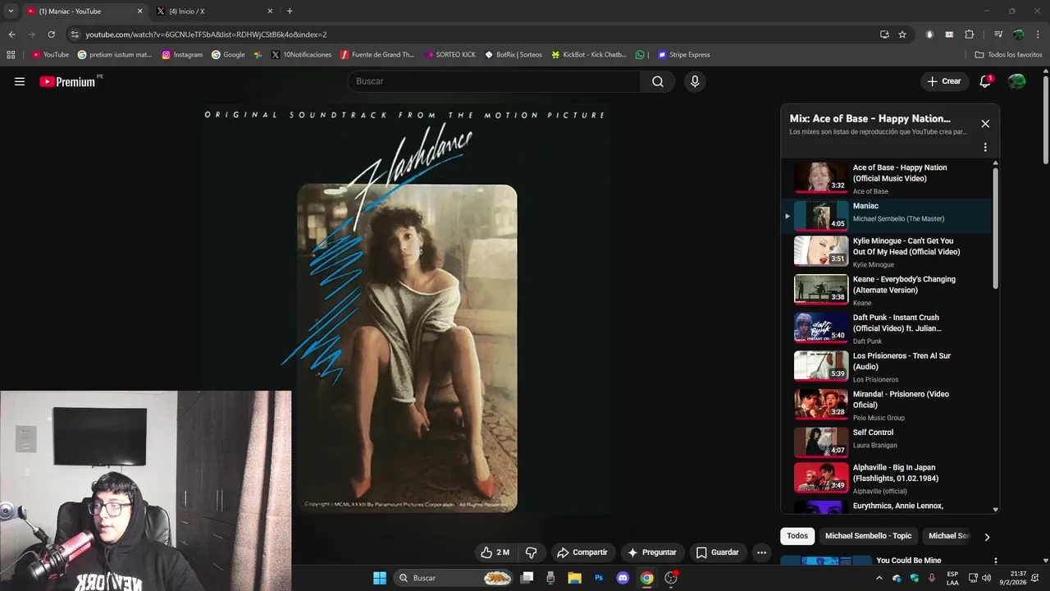Bookmark this page with star icon
This screenshot has height=591, width=1050.
pos(902,34)
